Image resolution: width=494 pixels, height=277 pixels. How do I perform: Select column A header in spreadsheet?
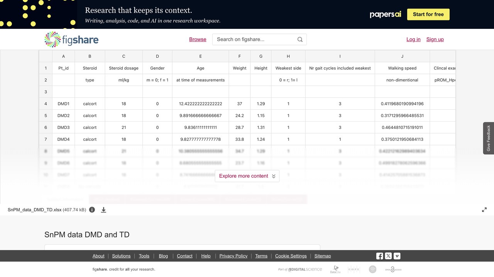click(x=63, y=56)
